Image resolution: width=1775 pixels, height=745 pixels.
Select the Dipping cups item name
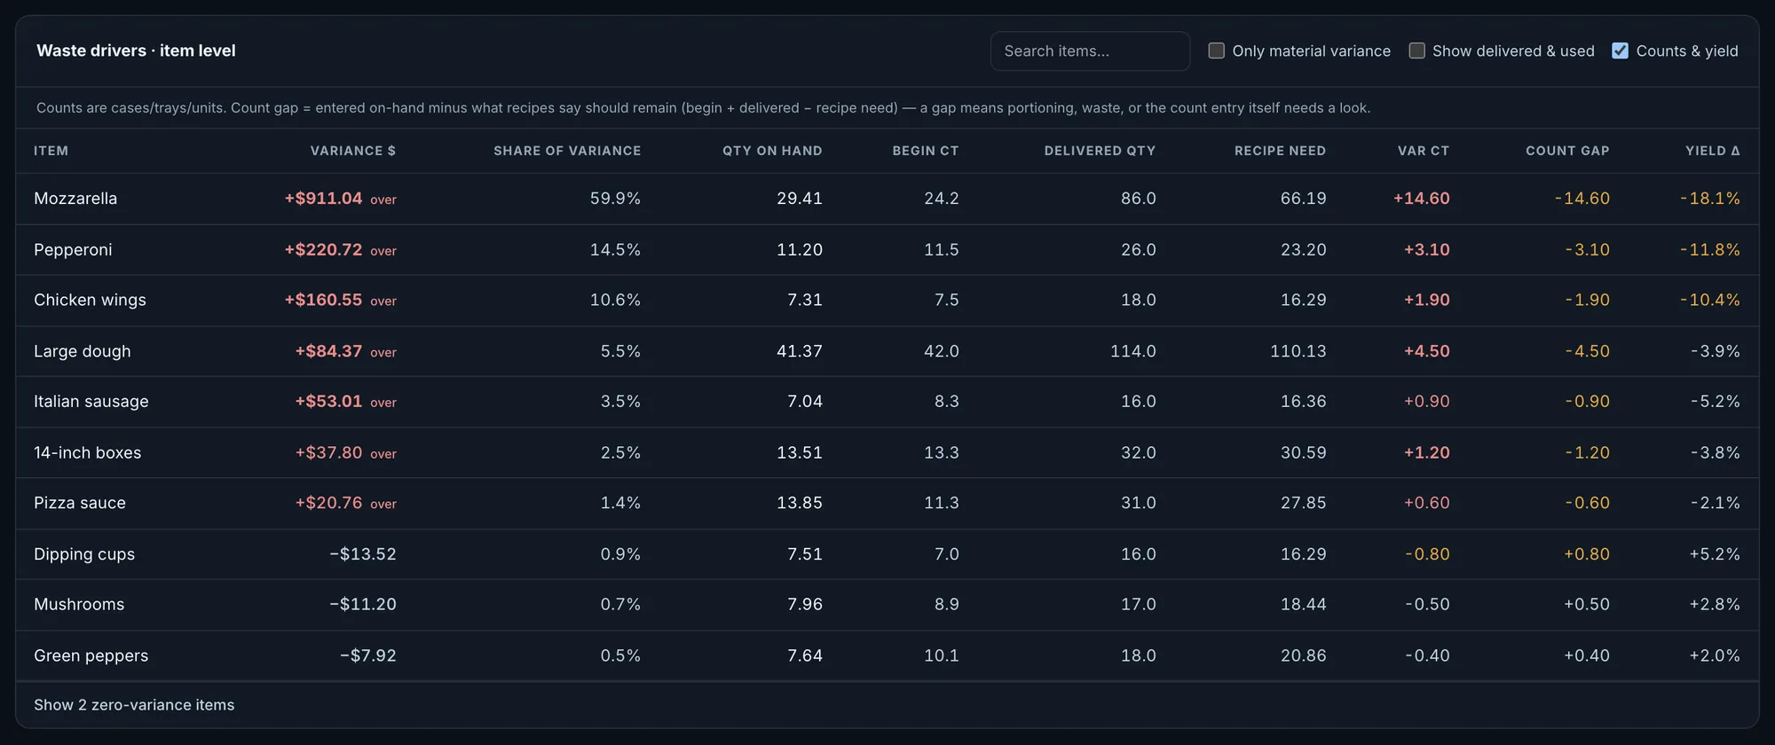point(84,554)
